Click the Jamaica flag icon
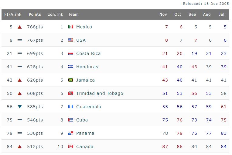Viewport: 232px width, 155px height. click(71, 80)
